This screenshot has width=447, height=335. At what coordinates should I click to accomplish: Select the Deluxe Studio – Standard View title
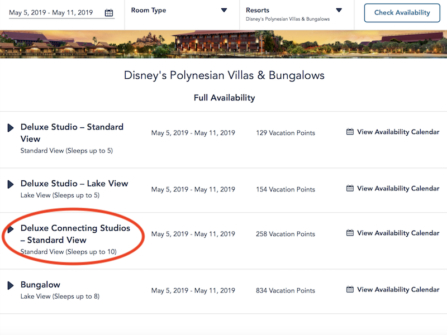pos(72,133)
